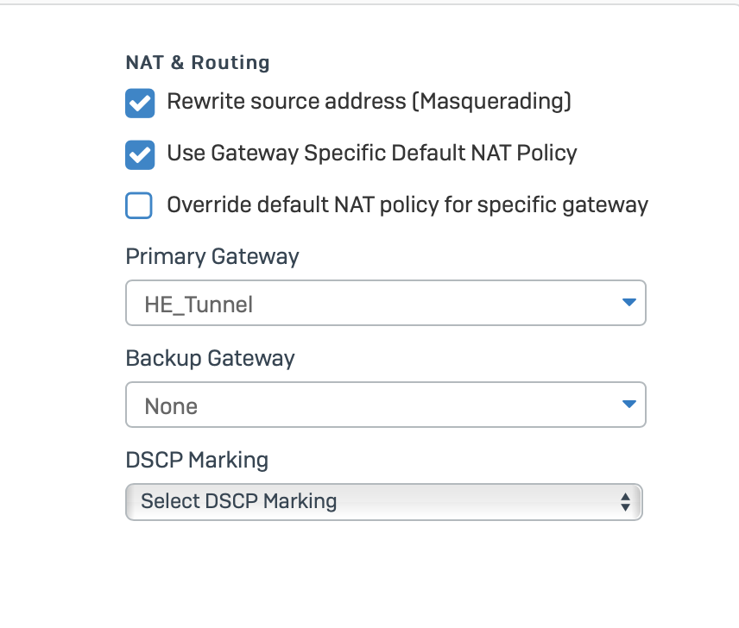Click the 'Use Gateway Specific Default NAT Policy' label

pyautogui.click(x=371, y=154)
